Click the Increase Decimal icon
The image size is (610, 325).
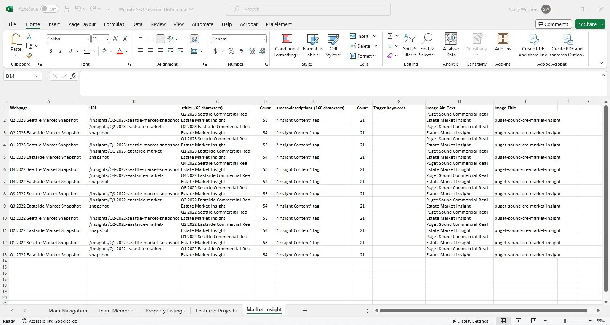[x=252, y=51]
